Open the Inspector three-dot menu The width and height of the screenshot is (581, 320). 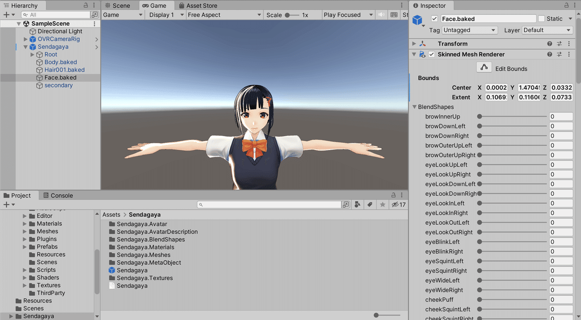[575, 5]
